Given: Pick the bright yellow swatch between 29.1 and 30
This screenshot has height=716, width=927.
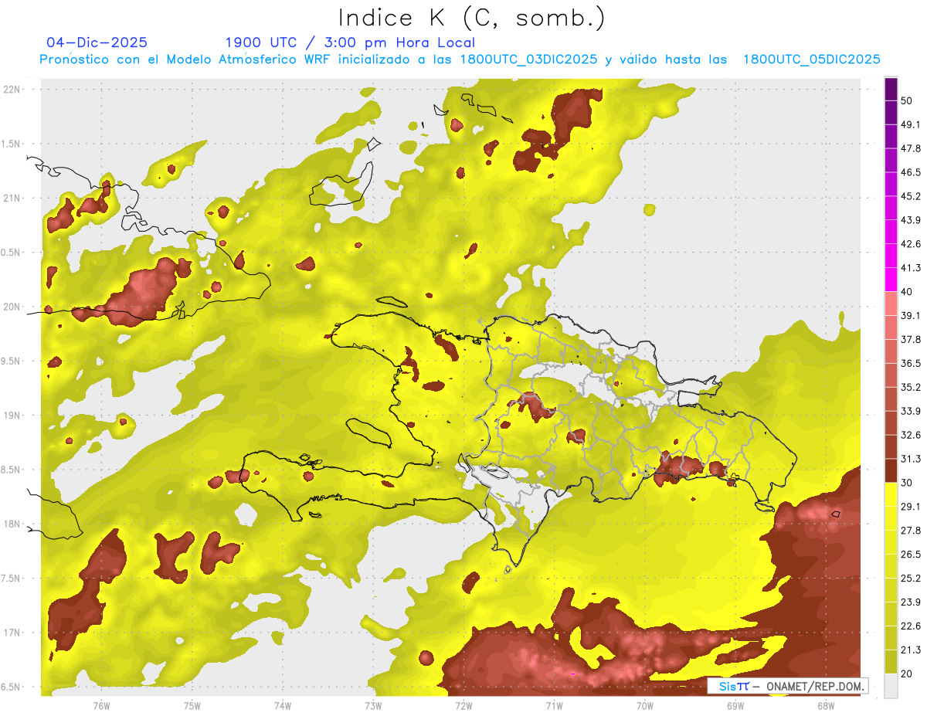Looking at the screenshot, I should coord(891,494).
